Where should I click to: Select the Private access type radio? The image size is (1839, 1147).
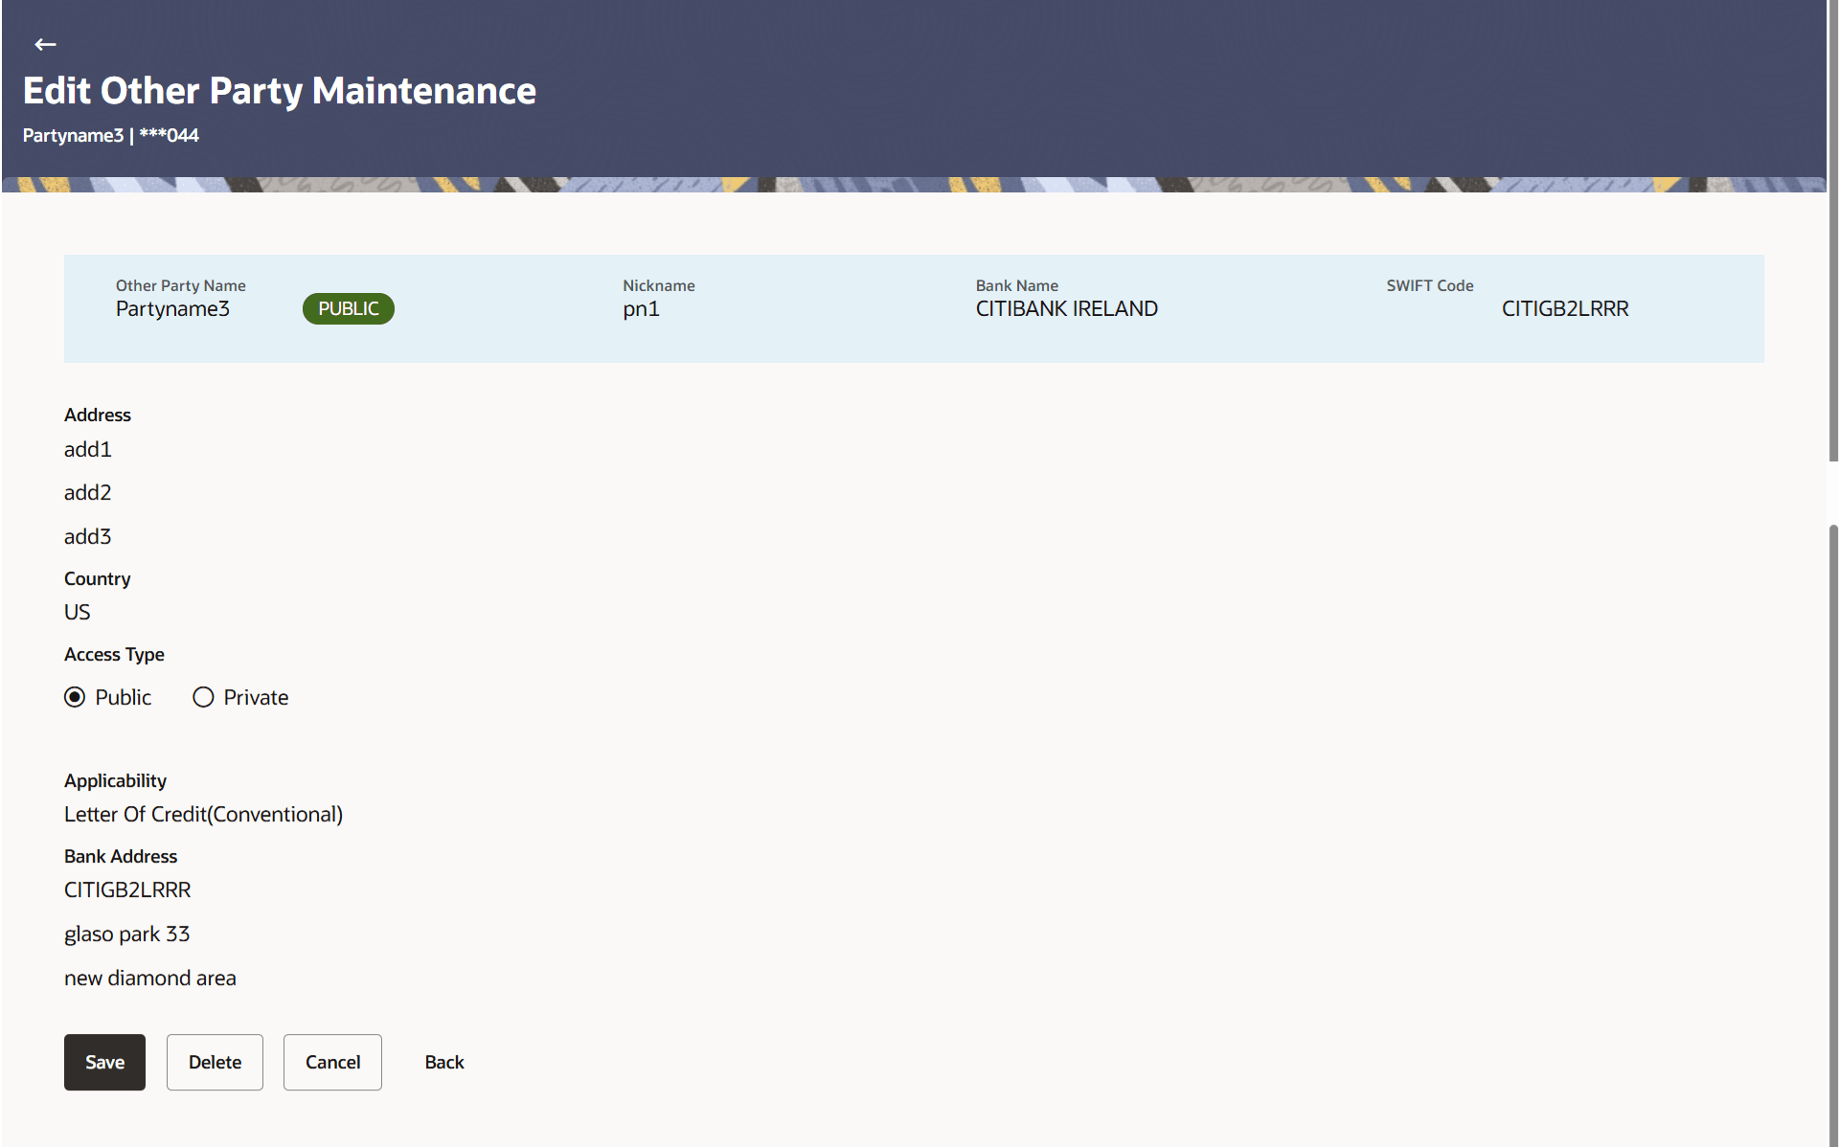pos(203,697)
